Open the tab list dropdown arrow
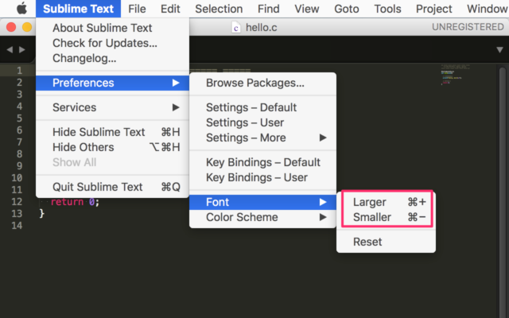509x318 pixels. [499, 50]
